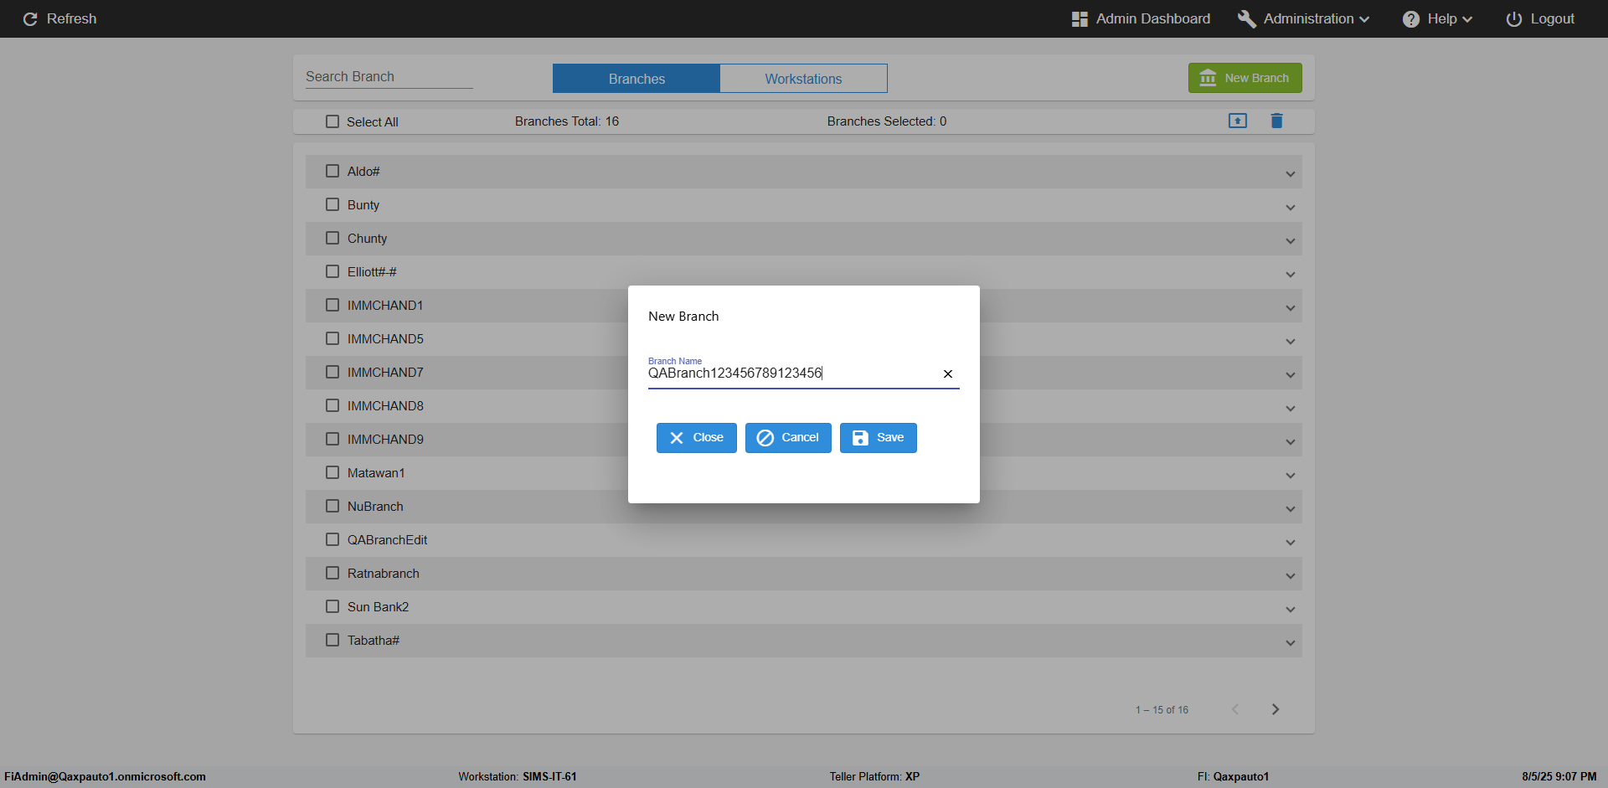Click FI: Qaxpauto1 status text

click(1233, 777)
